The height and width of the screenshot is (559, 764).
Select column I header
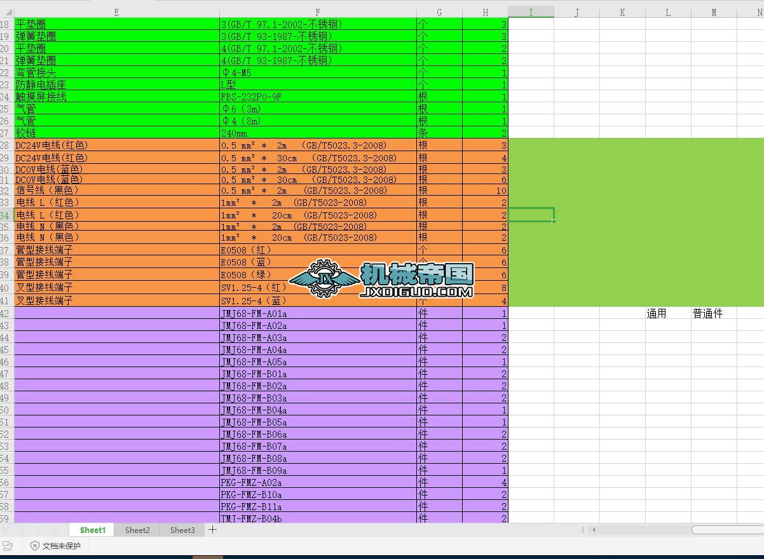point(531,12)
